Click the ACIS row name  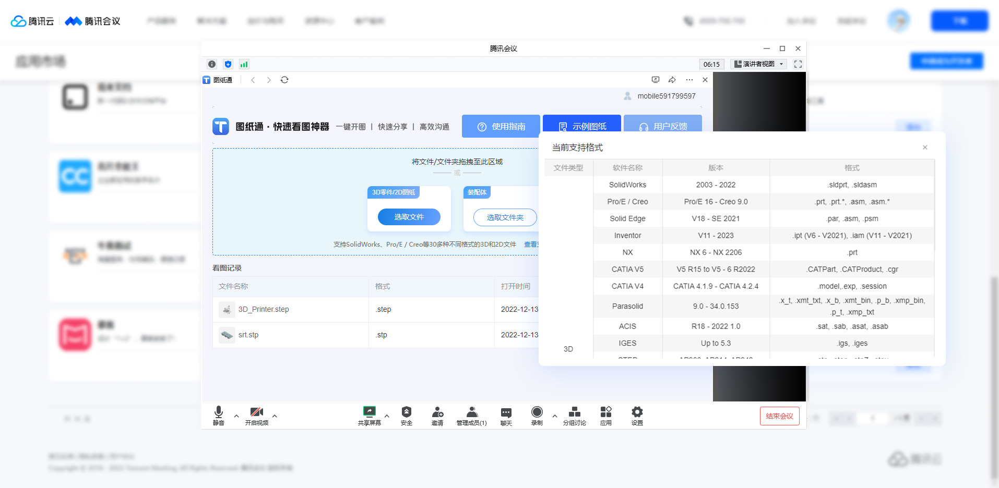[x=627, y=326]
